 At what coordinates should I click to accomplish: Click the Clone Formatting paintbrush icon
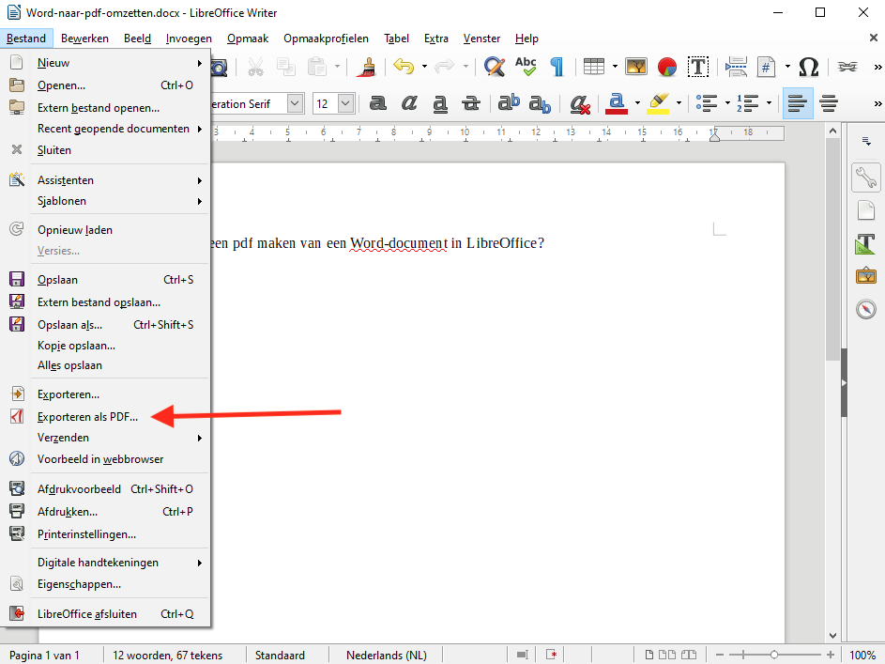point(369,67)
